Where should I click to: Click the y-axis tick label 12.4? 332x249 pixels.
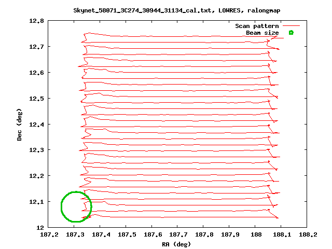pyautogui.click(x=36, y=125)
